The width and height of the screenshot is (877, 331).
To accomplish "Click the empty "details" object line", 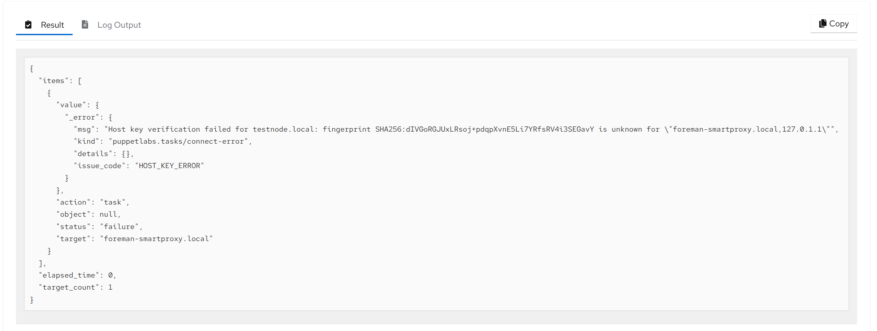I will click(104, 153).
